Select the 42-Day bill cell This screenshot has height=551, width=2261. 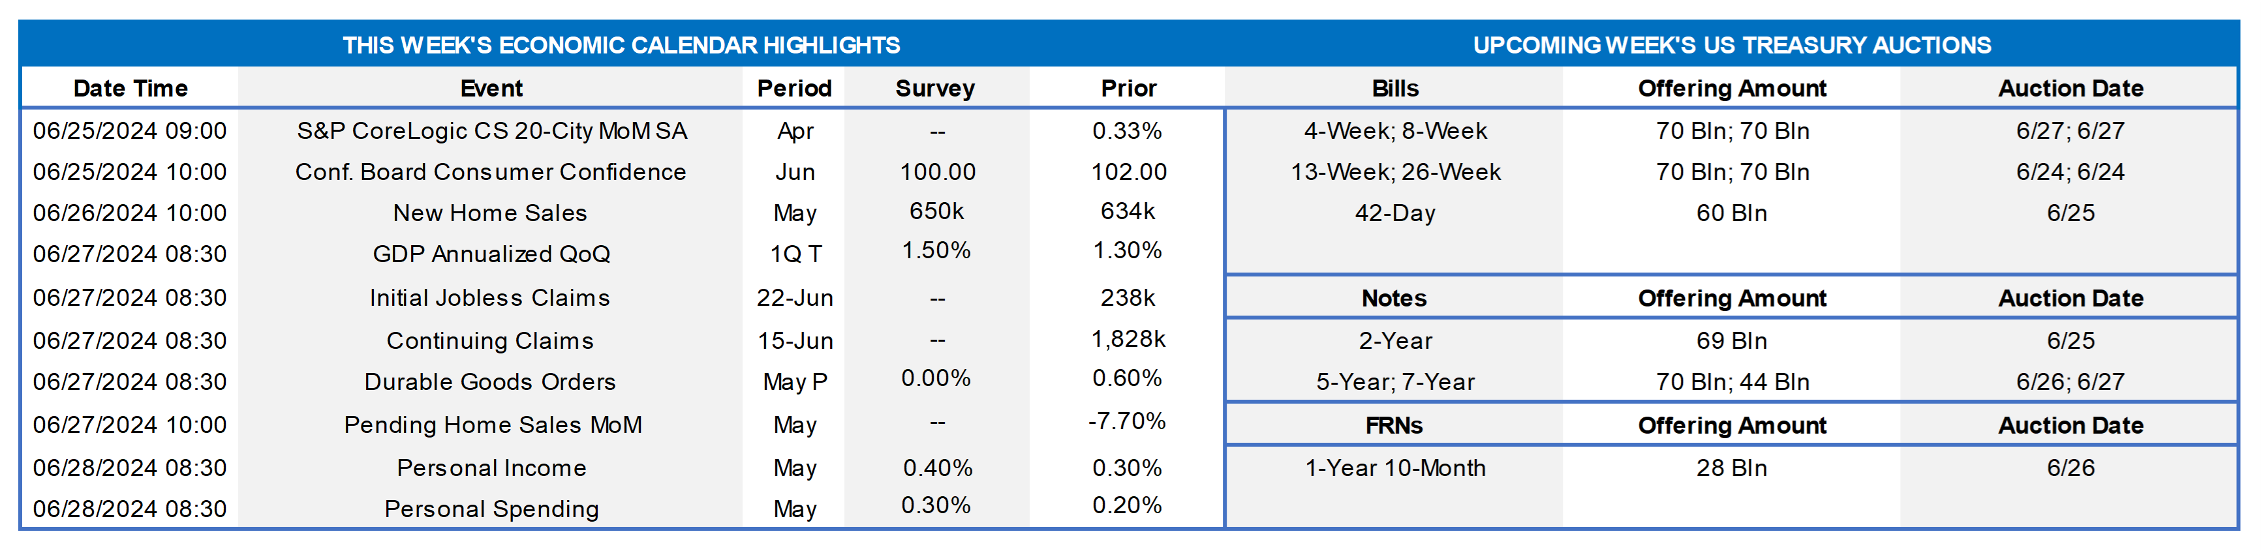pyautogui.click(x=1394, y=213)
